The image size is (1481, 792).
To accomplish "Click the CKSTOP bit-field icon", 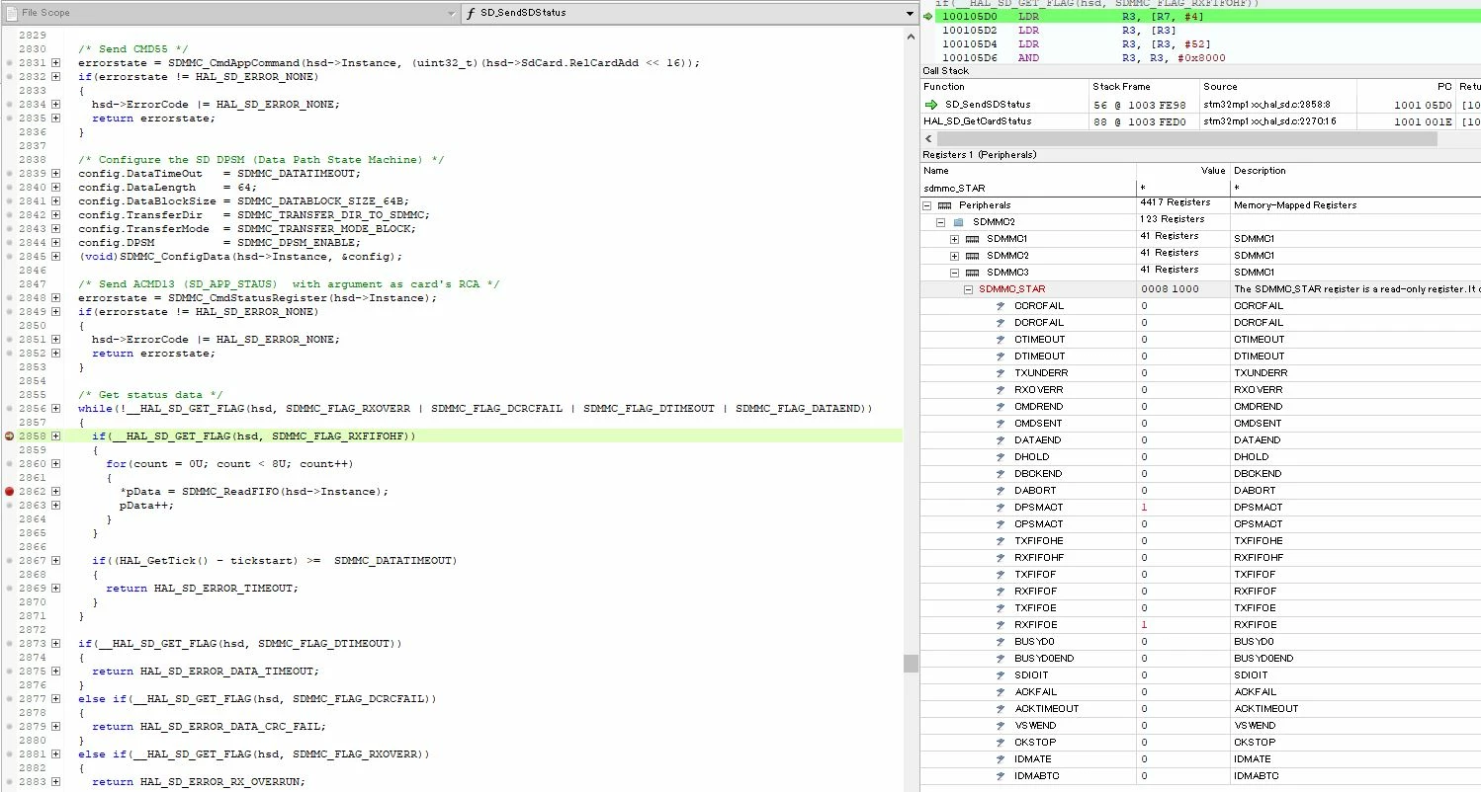I will pos(1002,743).
